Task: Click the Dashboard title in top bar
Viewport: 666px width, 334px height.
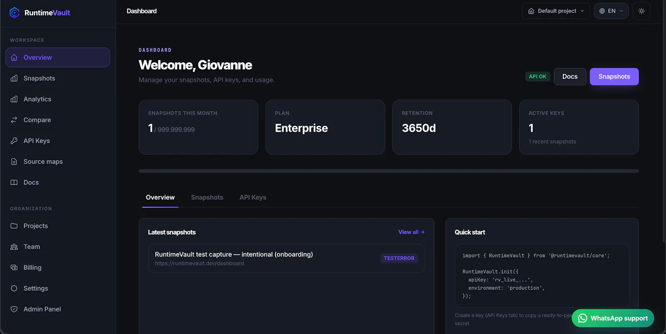Action: tap(142, 11)
